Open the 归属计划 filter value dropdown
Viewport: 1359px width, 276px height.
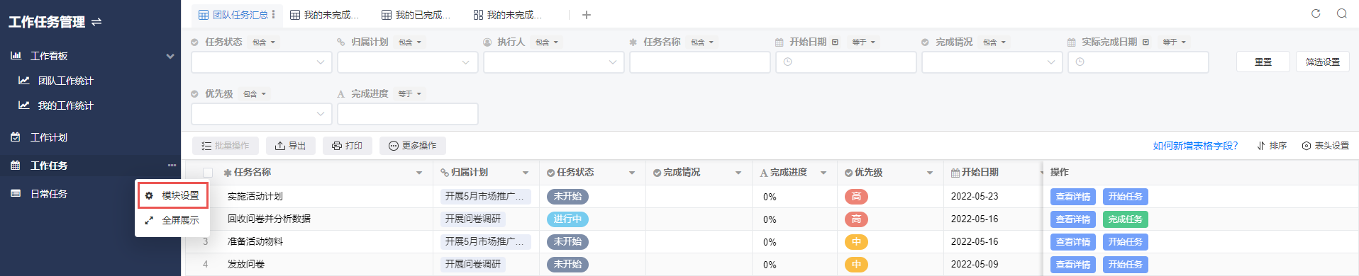(x=408, y=62)
